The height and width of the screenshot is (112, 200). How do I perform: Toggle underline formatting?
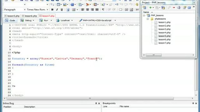point(62,10)
